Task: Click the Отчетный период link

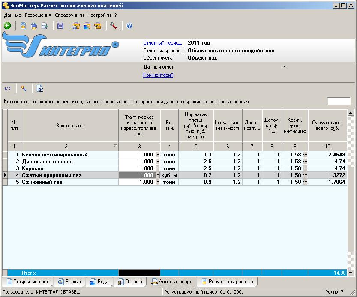Action: (162, 43)
